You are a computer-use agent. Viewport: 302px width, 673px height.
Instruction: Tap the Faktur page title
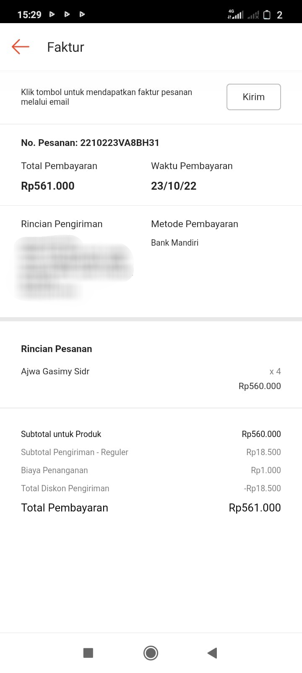point(65,47)
